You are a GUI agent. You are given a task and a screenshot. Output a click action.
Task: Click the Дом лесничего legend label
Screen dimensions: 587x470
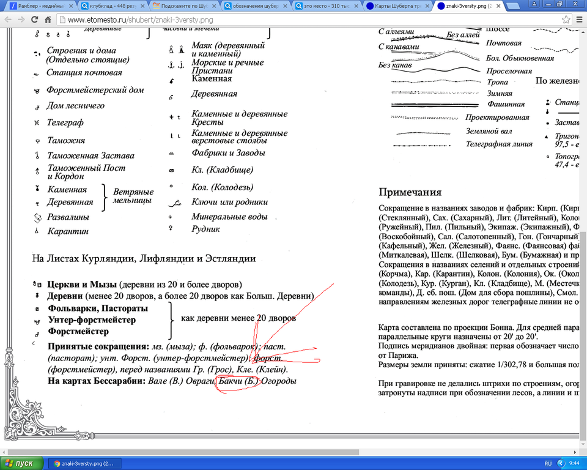(75, 106)
